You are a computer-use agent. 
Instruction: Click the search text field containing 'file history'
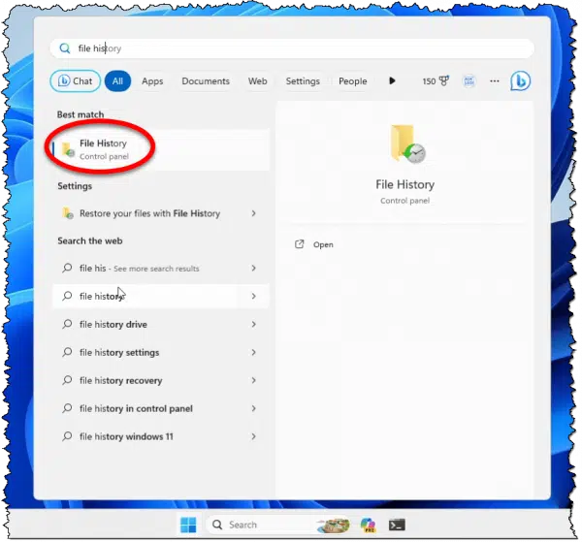pyautogui.click(x=292, y=48)
